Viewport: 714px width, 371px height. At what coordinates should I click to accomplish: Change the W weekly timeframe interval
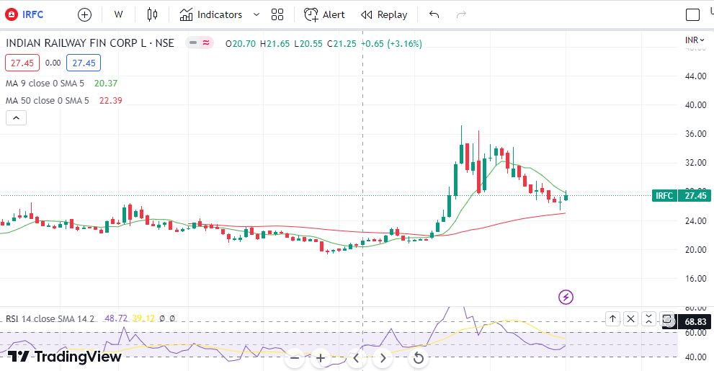pyautogui.click(x=118, y=14)
